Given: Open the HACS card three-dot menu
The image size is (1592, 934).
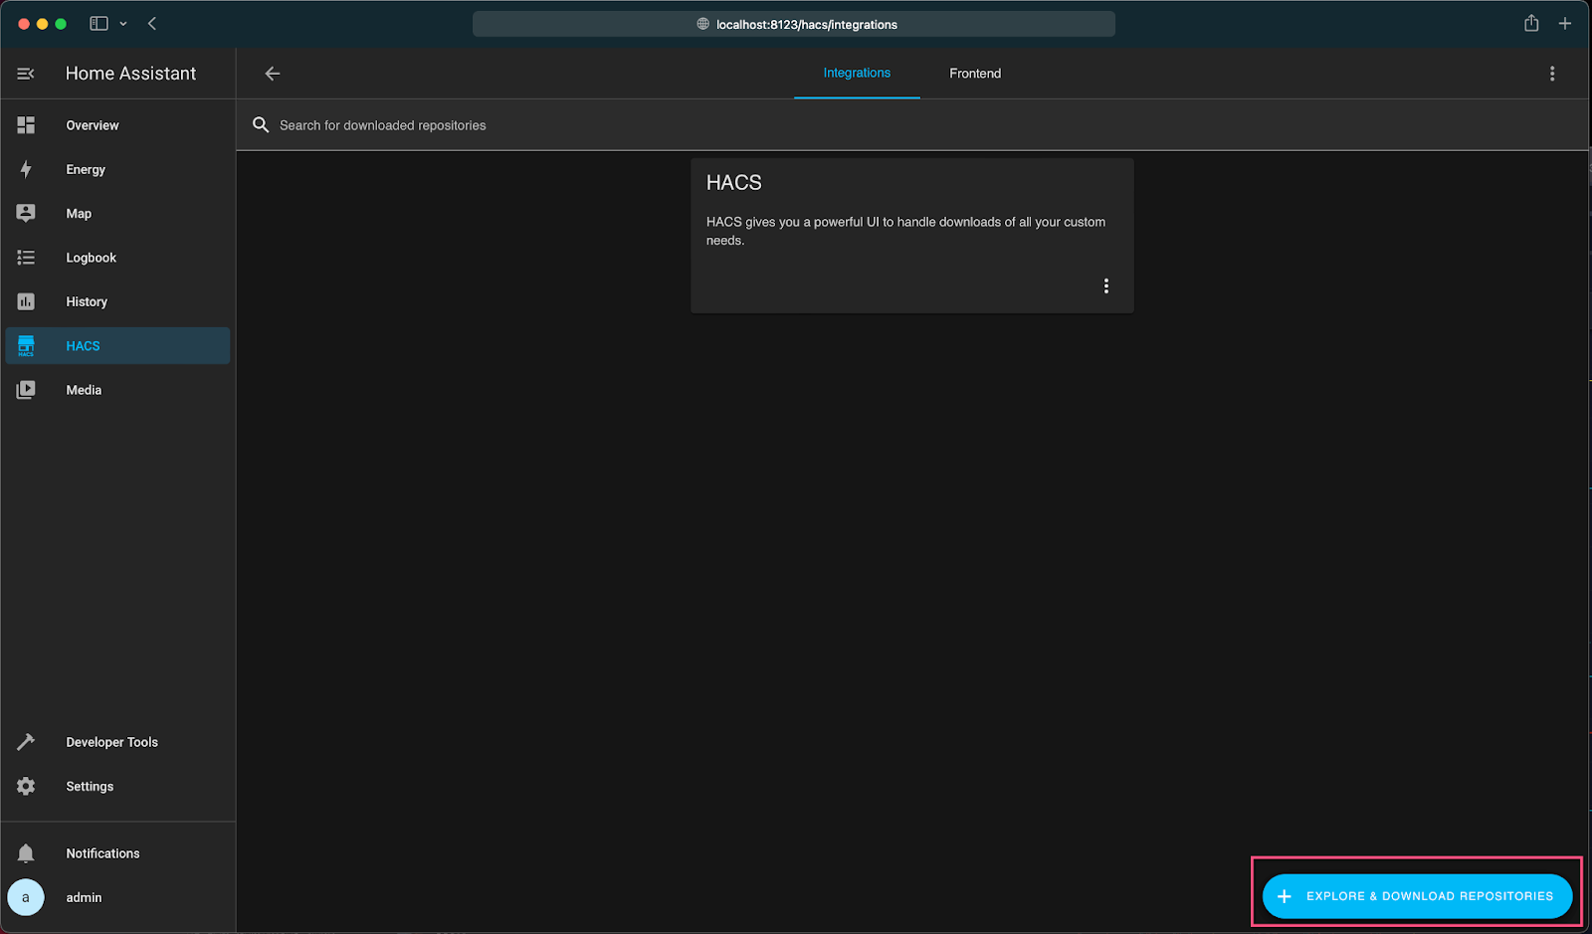Looking at the screenshot, I should (x=1105, y=286).
